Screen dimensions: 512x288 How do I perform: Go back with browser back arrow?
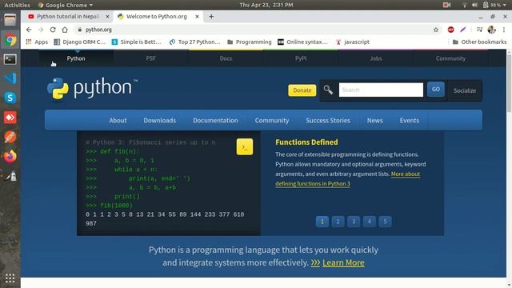click(29, 30)
